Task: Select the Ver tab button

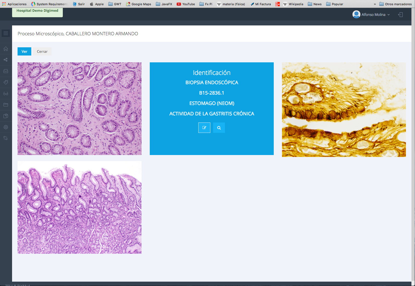Action: [x=24, y=51]
